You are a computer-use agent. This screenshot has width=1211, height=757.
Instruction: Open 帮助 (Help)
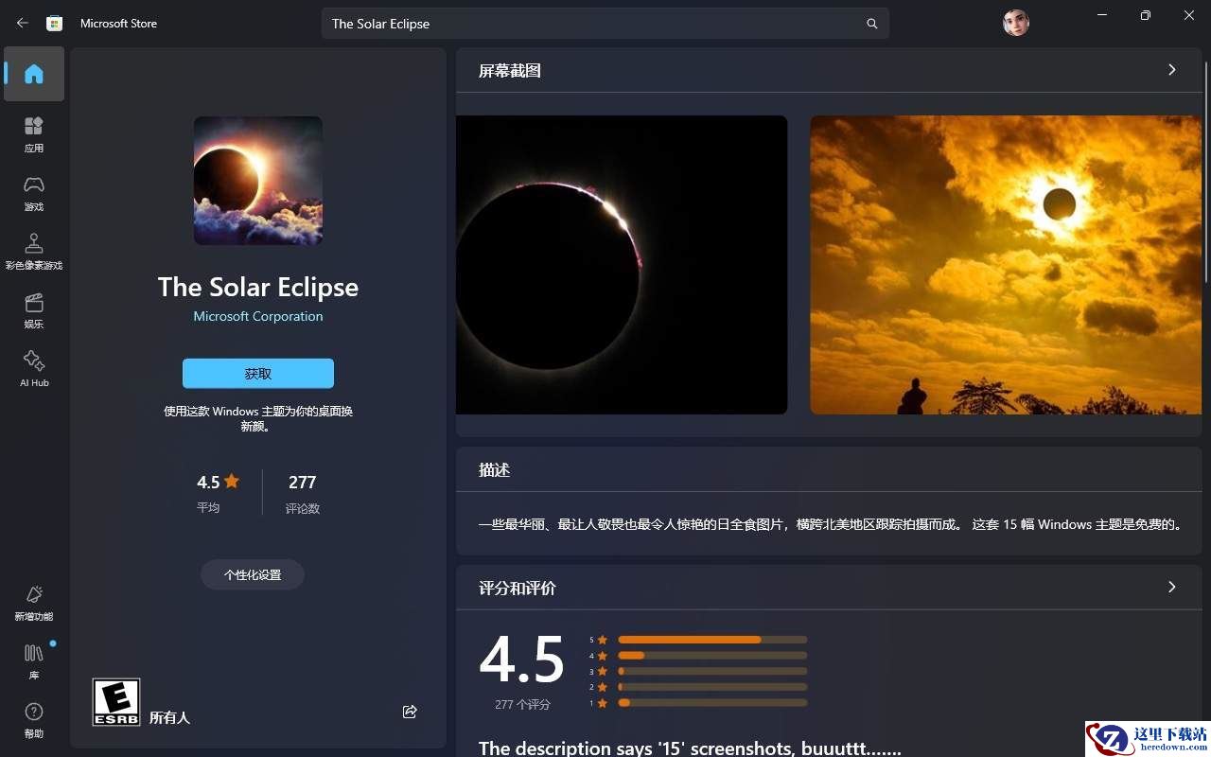[34, 719]
